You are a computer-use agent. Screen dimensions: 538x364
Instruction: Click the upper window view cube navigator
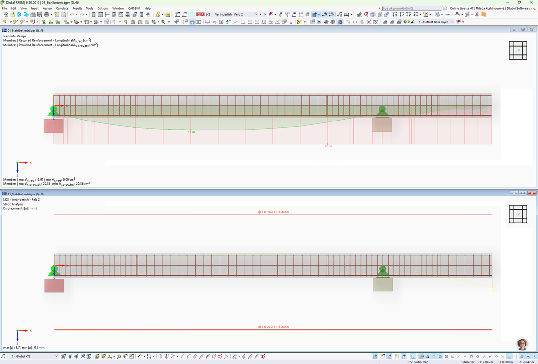point(518,50)
